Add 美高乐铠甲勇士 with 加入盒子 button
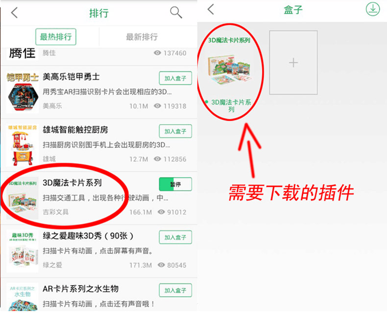This screenshot has width=387, height=313. pyautogui.click(x=175, y=78)
